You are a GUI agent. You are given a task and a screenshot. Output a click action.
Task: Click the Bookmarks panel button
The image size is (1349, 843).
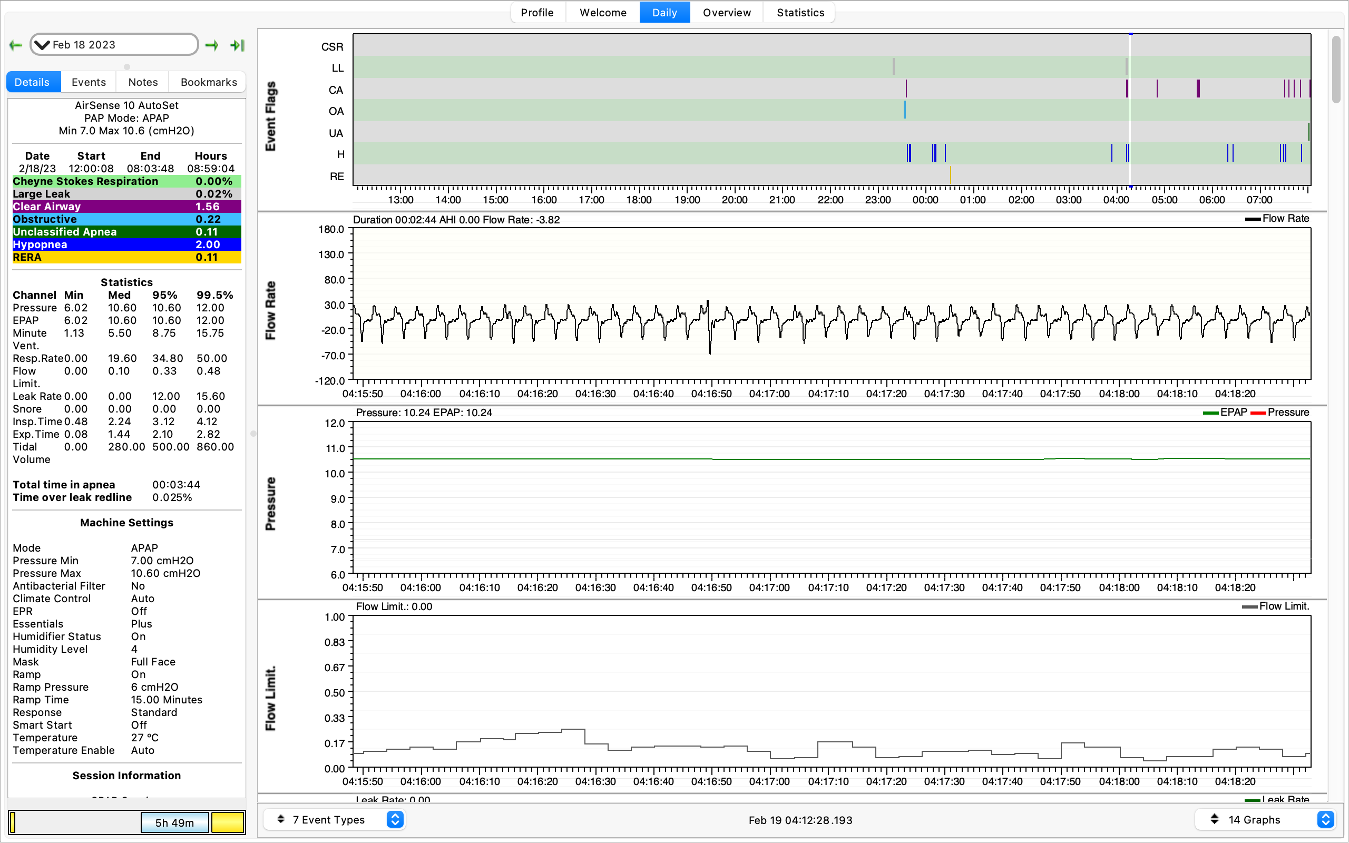[207, 82]
